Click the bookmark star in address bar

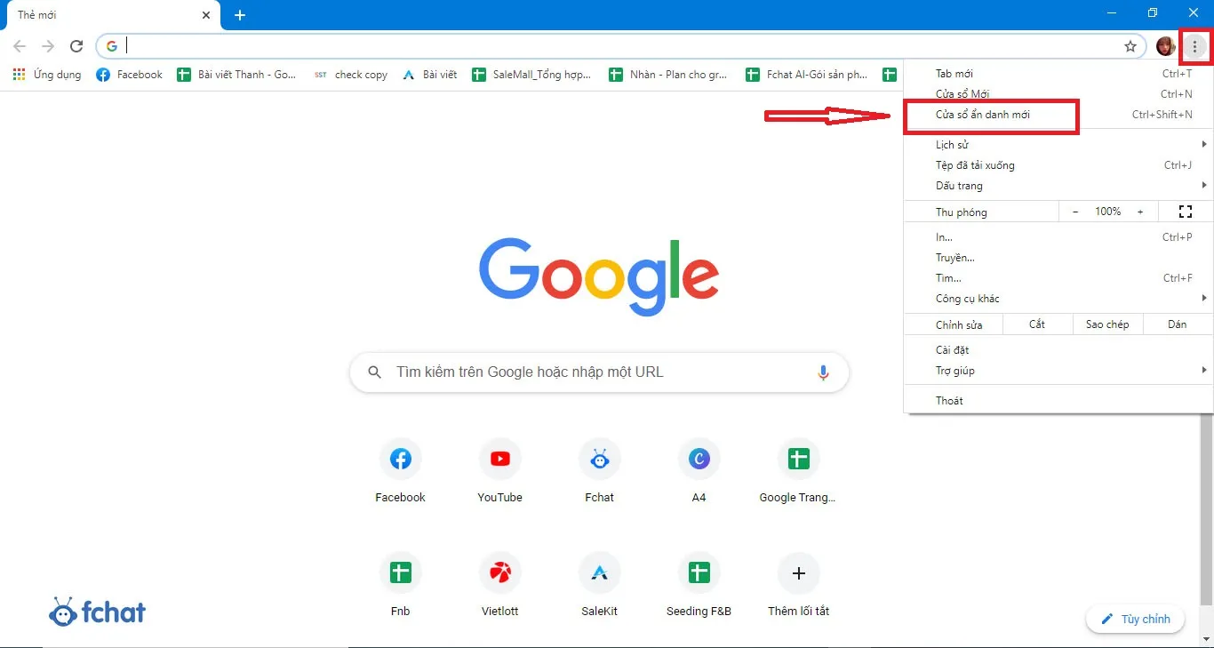pyautogui.click(x=1130, y=45)
